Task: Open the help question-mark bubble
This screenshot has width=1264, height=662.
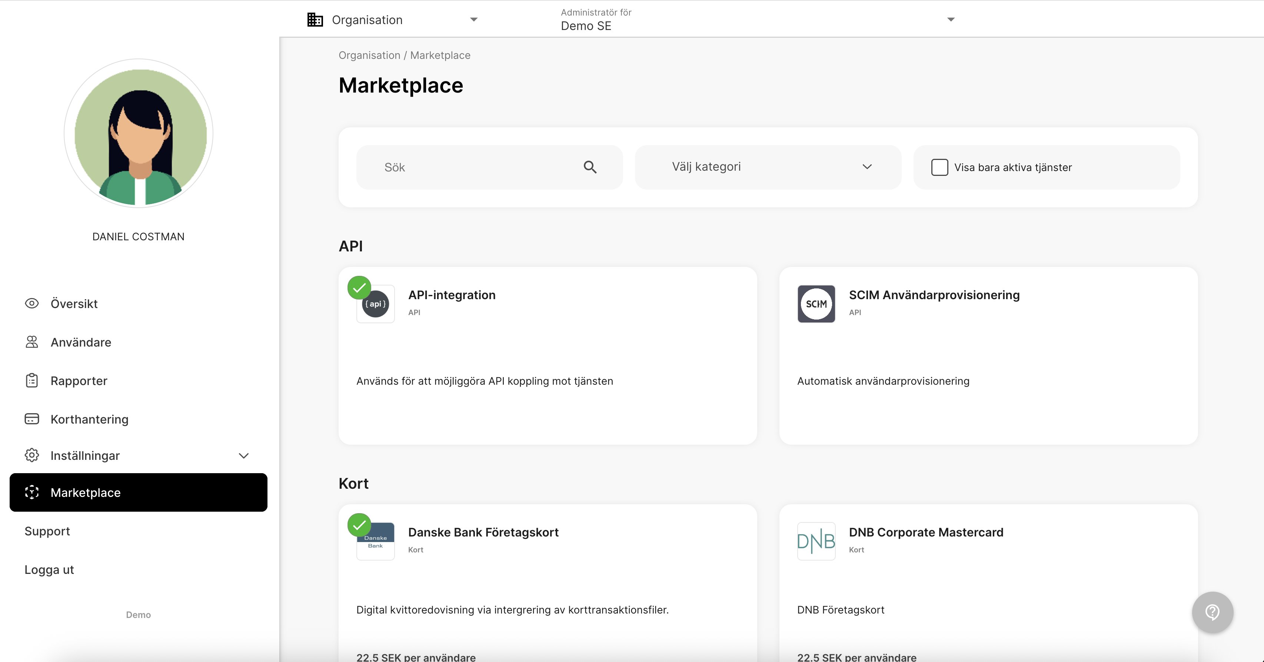Action: click(1213, 612)
